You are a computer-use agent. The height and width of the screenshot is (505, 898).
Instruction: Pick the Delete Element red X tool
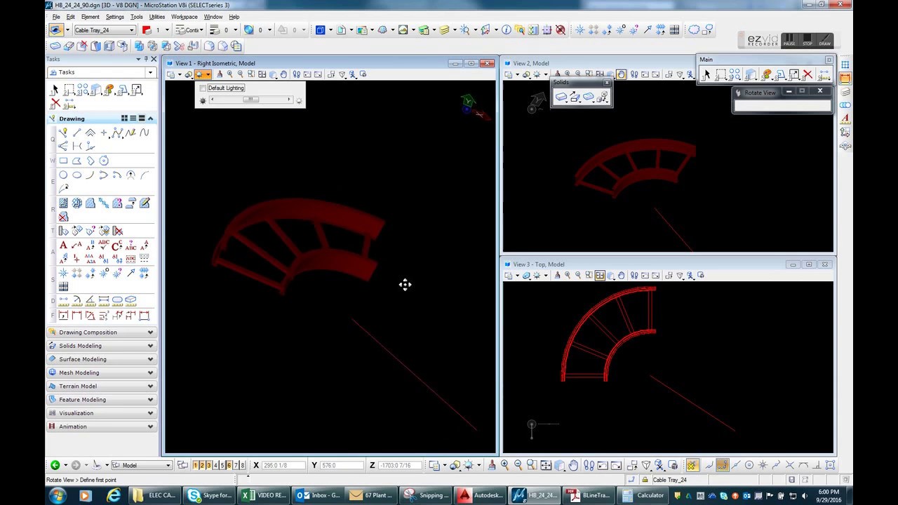coord(55,104)
